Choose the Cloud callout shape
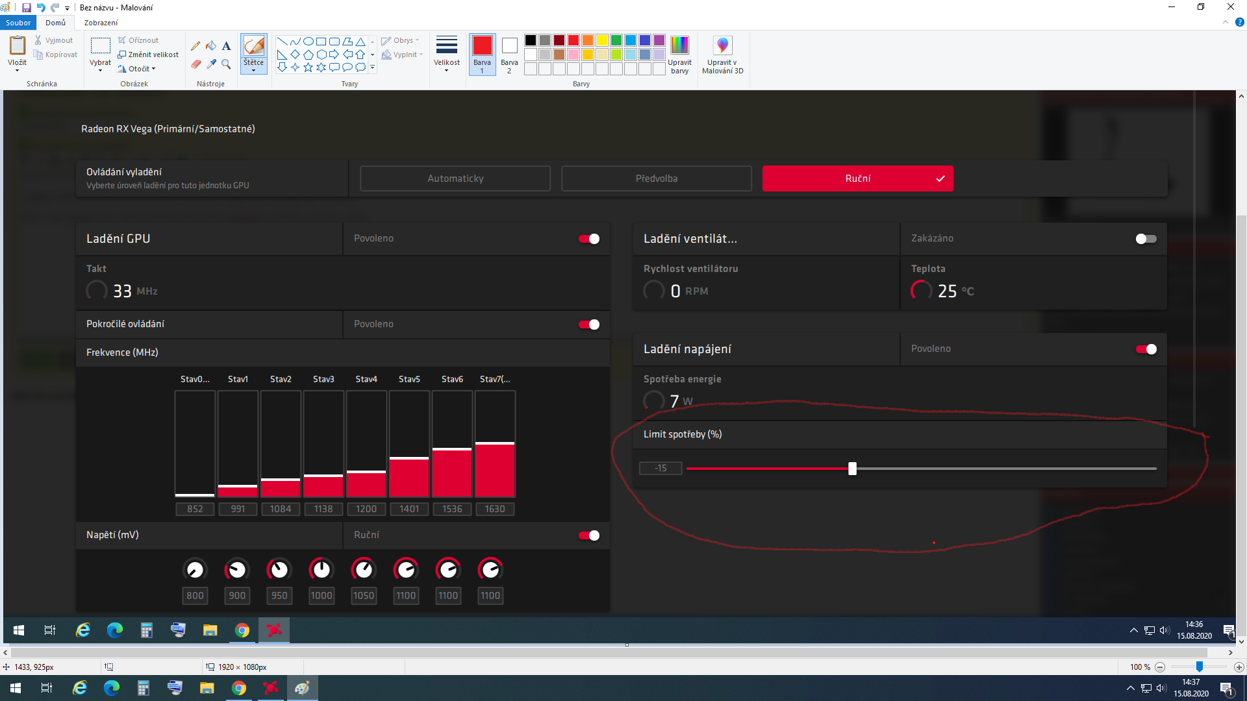Screen dimensions: 1247x701 360,67
